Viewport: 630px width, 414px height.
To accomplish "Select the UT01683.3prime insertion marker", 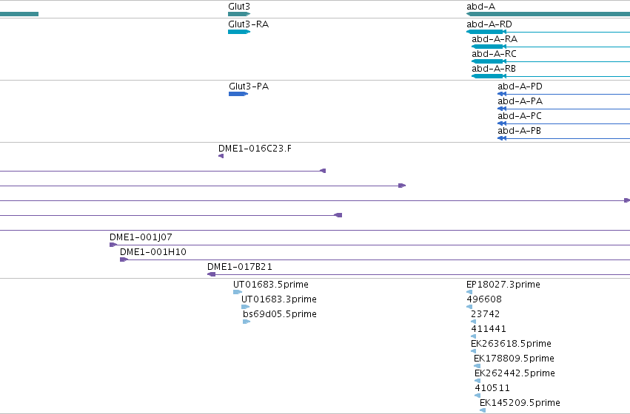I will coord(245,307).
